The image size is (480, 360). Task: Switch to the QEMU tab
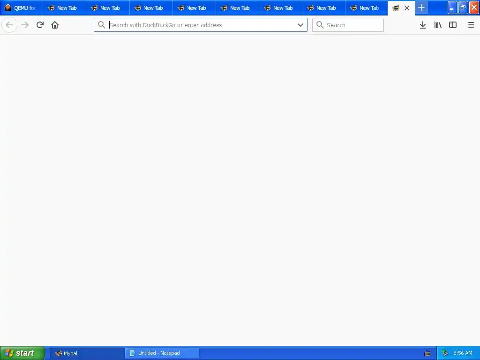tap(22, 8)
